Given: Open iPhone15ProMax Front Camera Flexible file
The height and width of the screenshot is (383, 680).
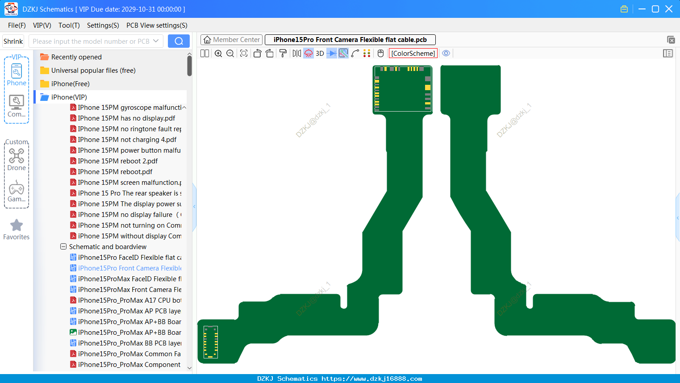Looking at the screenshot, I should coord(125,290).
